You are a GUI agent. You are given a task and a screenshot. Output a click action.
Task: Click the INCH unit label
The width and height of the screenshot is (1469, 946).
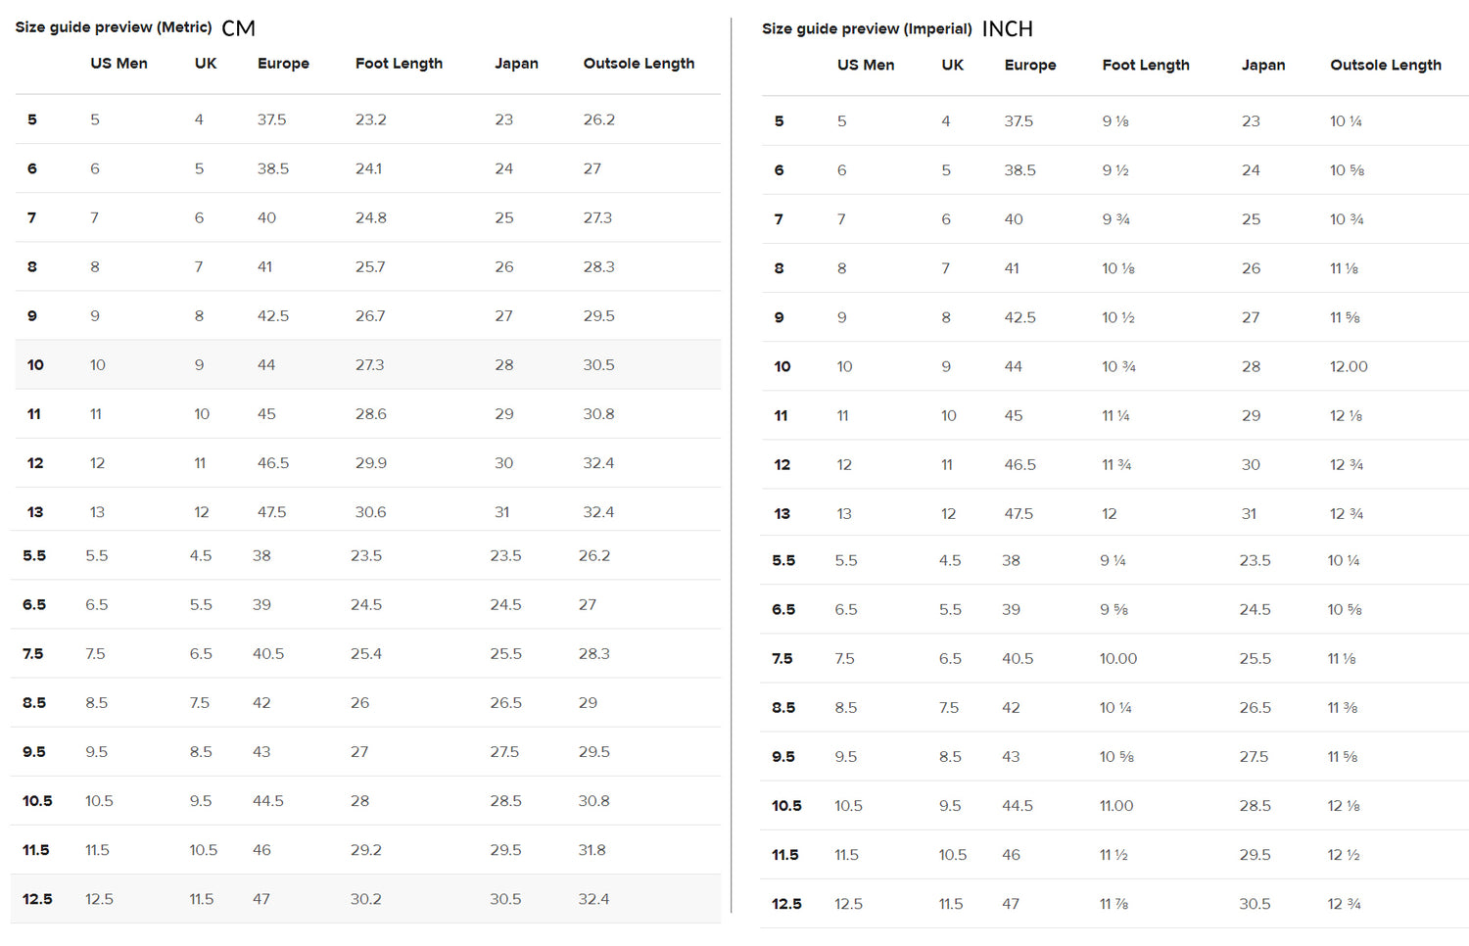[x=1007, y=29]
